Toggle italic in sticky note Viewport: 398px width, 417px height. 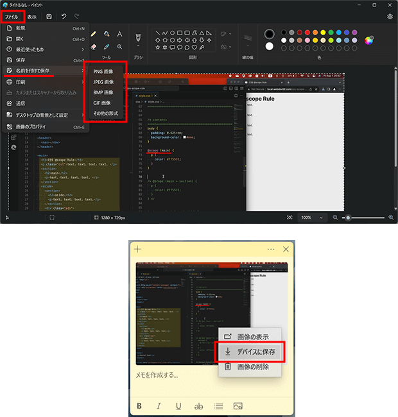(x=159, y=406)
